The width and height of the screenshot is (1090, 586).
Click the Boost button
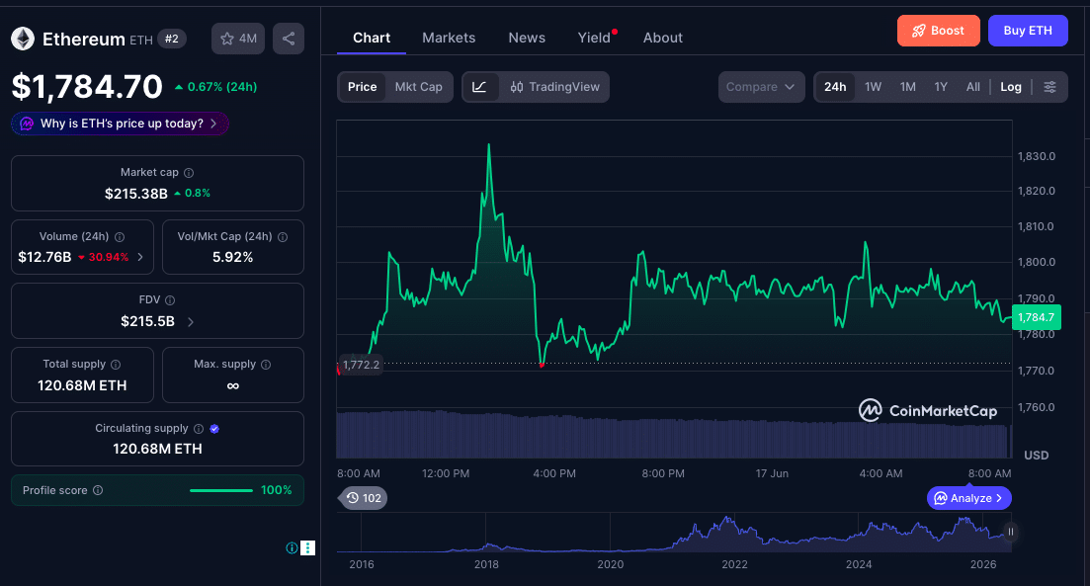(939, 31)
